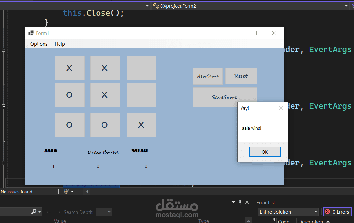This screenshot has width=354, height=223.
Task: Click the code cleanup broom icon
Action: click(x=66, y=191)
